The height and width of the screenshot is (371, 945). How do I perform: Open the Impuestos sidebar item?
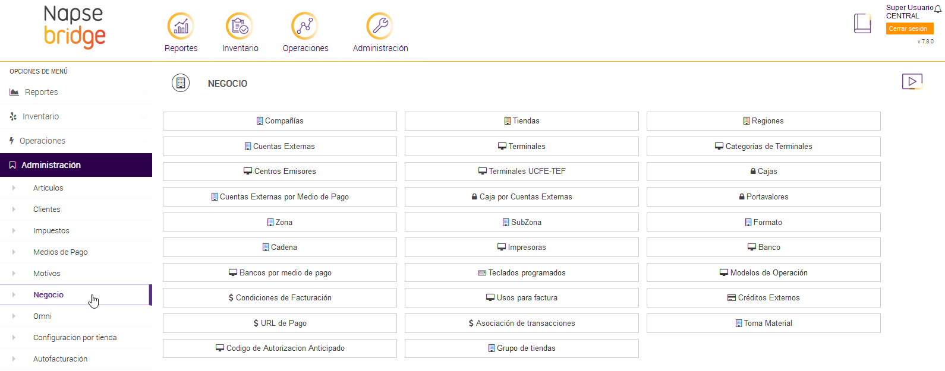(51, 231)
